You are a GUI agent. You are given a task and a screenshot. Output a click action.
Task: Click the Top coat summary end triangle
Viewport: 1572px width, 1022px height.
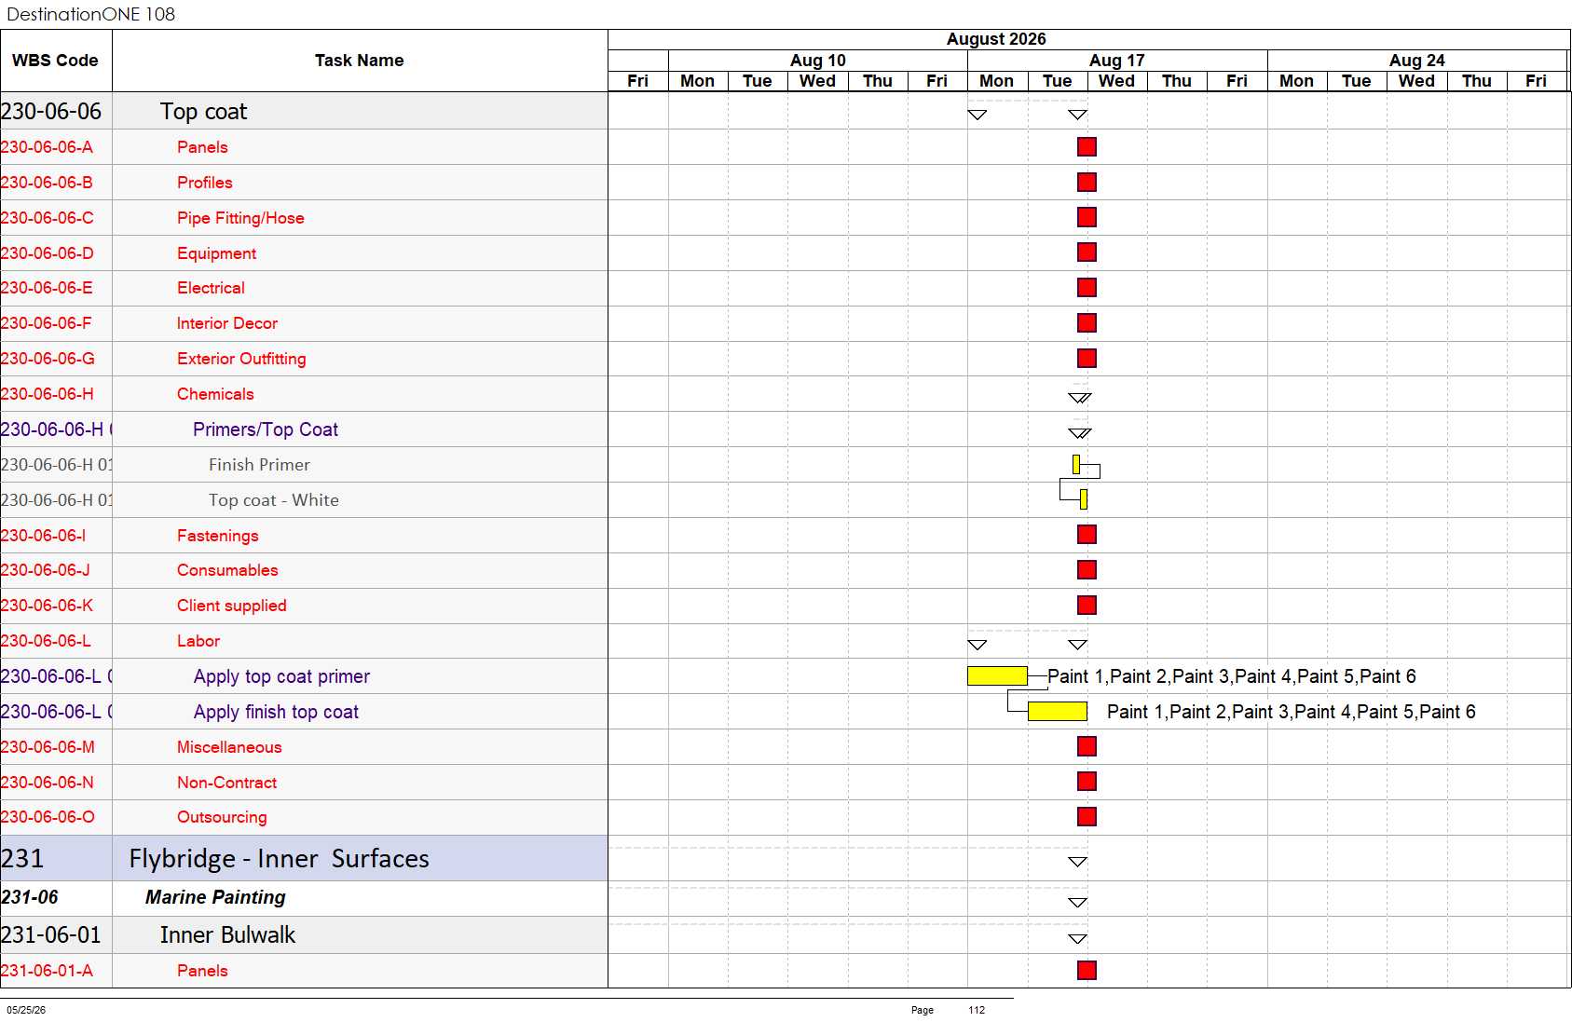pos(1078,115)
